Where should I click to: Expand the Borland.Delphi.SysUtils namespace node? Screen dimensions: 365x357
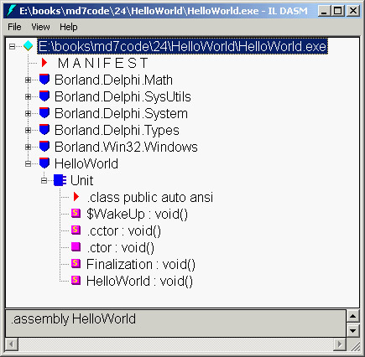pyautogui.click(x=28, y=96)
